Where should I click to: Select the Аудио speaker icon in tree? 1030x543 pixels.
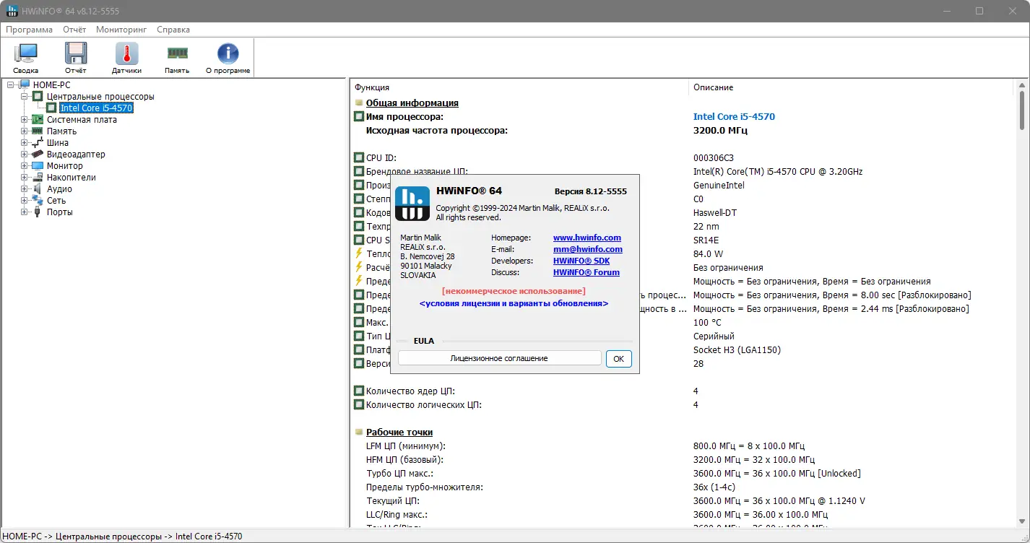point(38,189)
